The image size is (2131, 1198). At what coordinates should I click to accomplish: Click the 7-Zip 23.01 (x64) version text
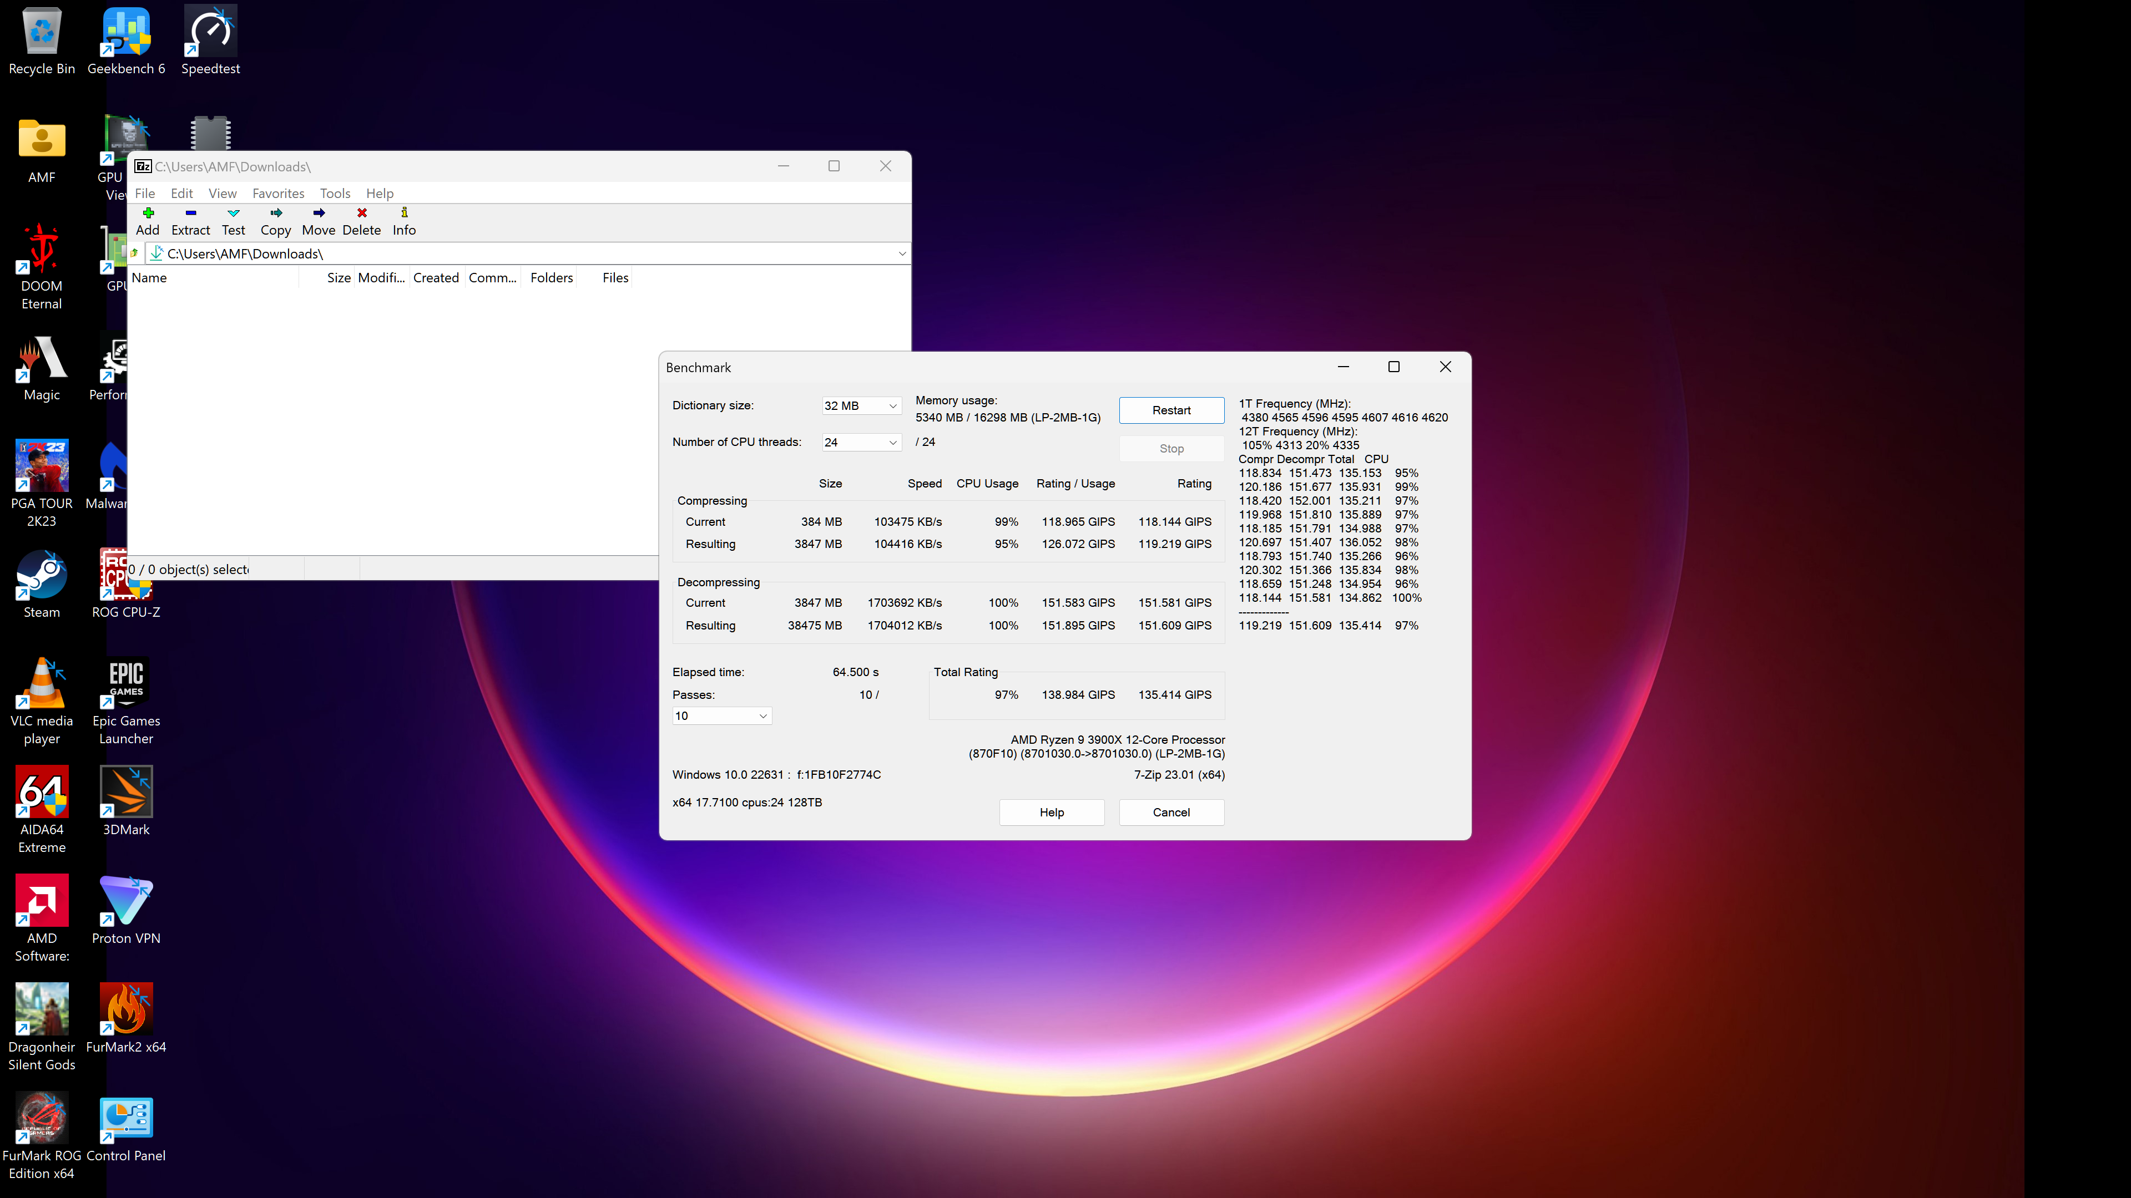(x=1180, y=775)
